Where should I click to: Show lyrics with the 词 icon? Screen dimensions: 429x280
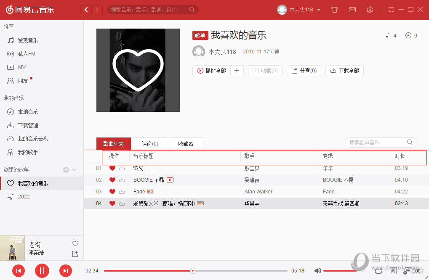tap(393, 271)
